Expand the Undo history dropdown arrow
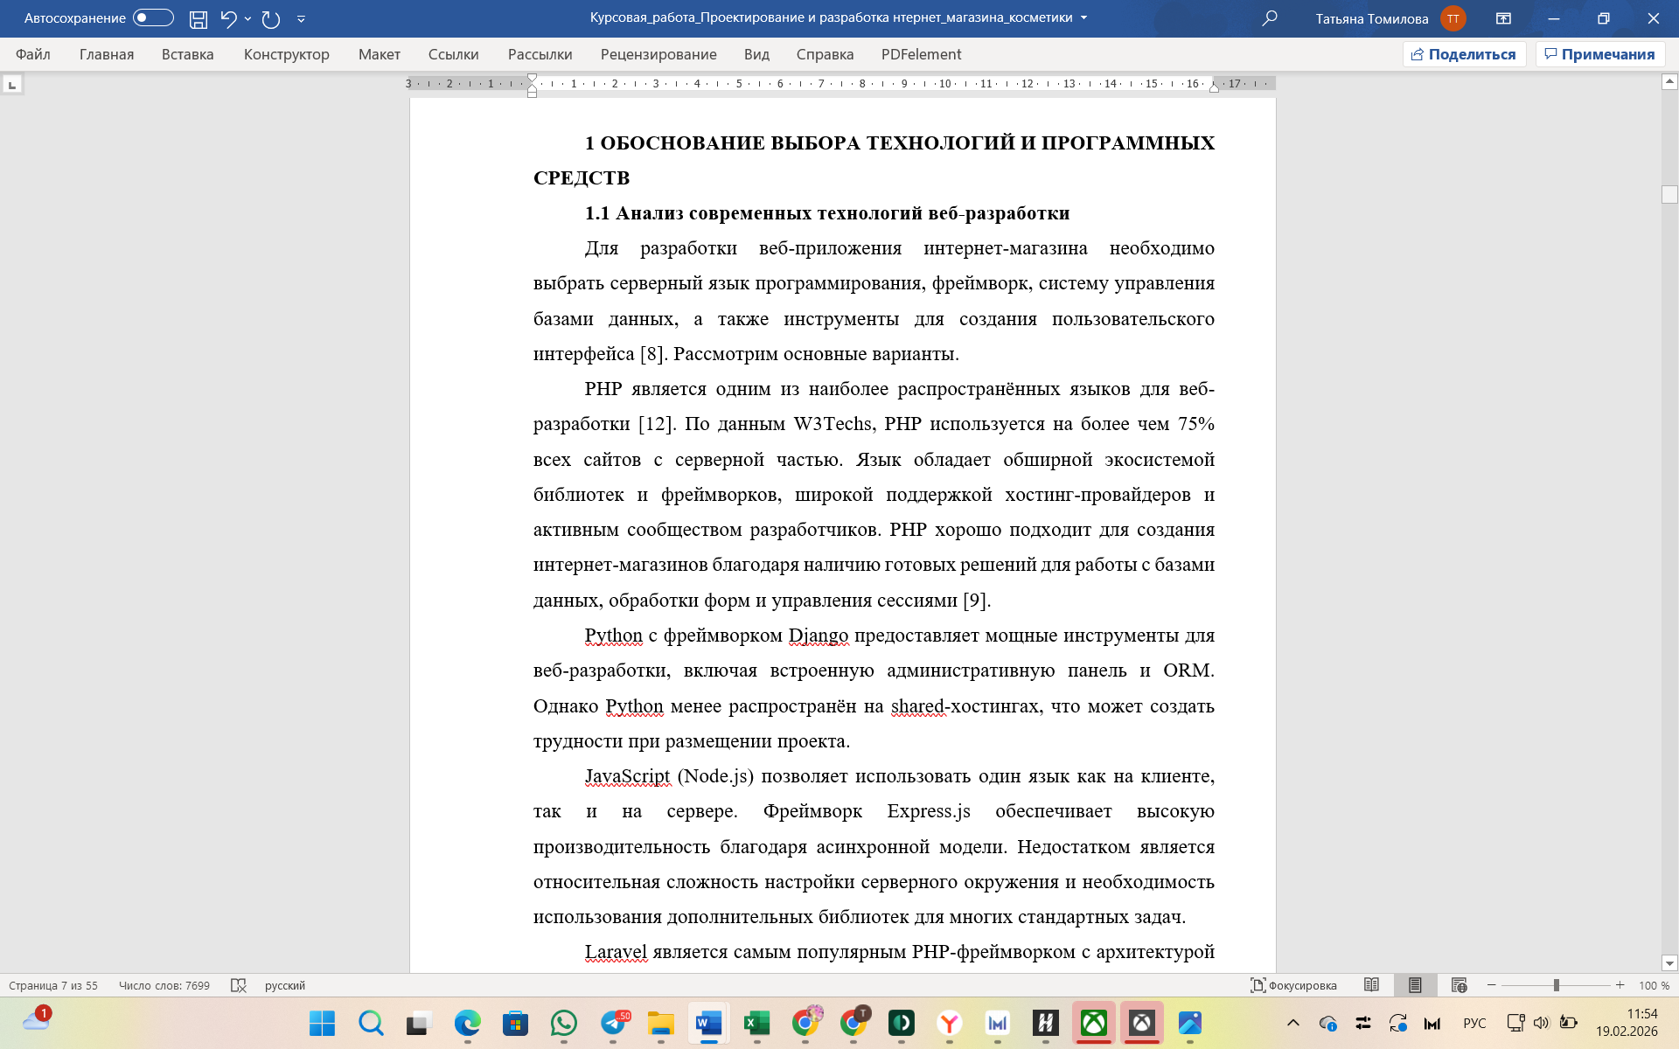 tap(248, 18)
